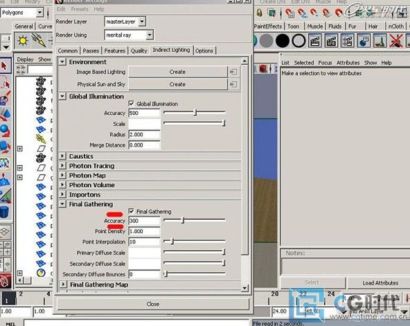410x326 pixels.
Task: Click the Physical Sun and Sky map icon
Action: click(x=233, y=85)
